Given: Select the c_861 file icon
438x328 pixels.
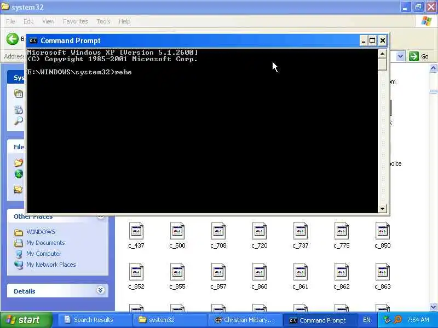Looking at the screenshot, I should [x=301, y=272].
